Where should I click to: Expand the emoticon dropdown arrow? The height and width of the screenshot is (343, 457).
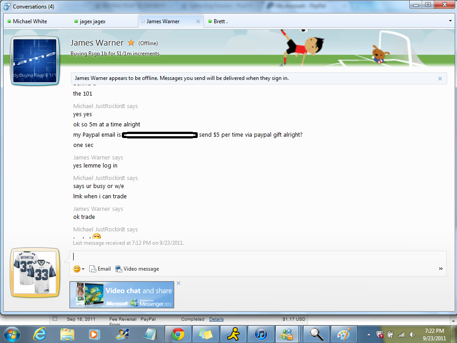(83, 269)
